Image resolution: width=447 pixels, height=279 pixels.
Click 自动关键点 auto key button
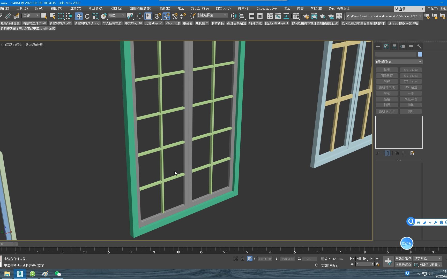[403, 259]
